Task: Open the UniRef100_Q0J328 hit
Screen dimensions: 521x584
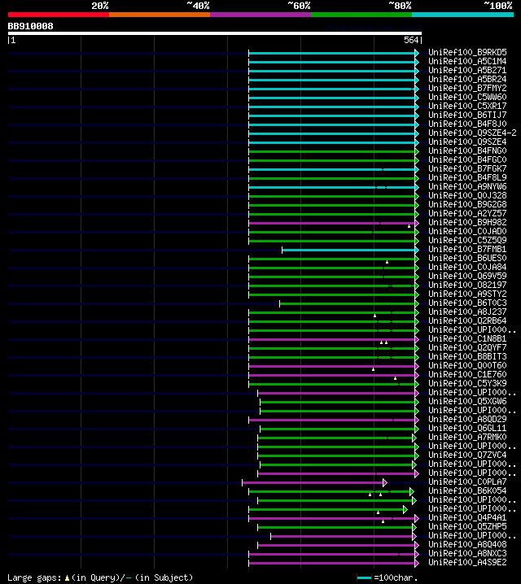Action: point(467,195)
